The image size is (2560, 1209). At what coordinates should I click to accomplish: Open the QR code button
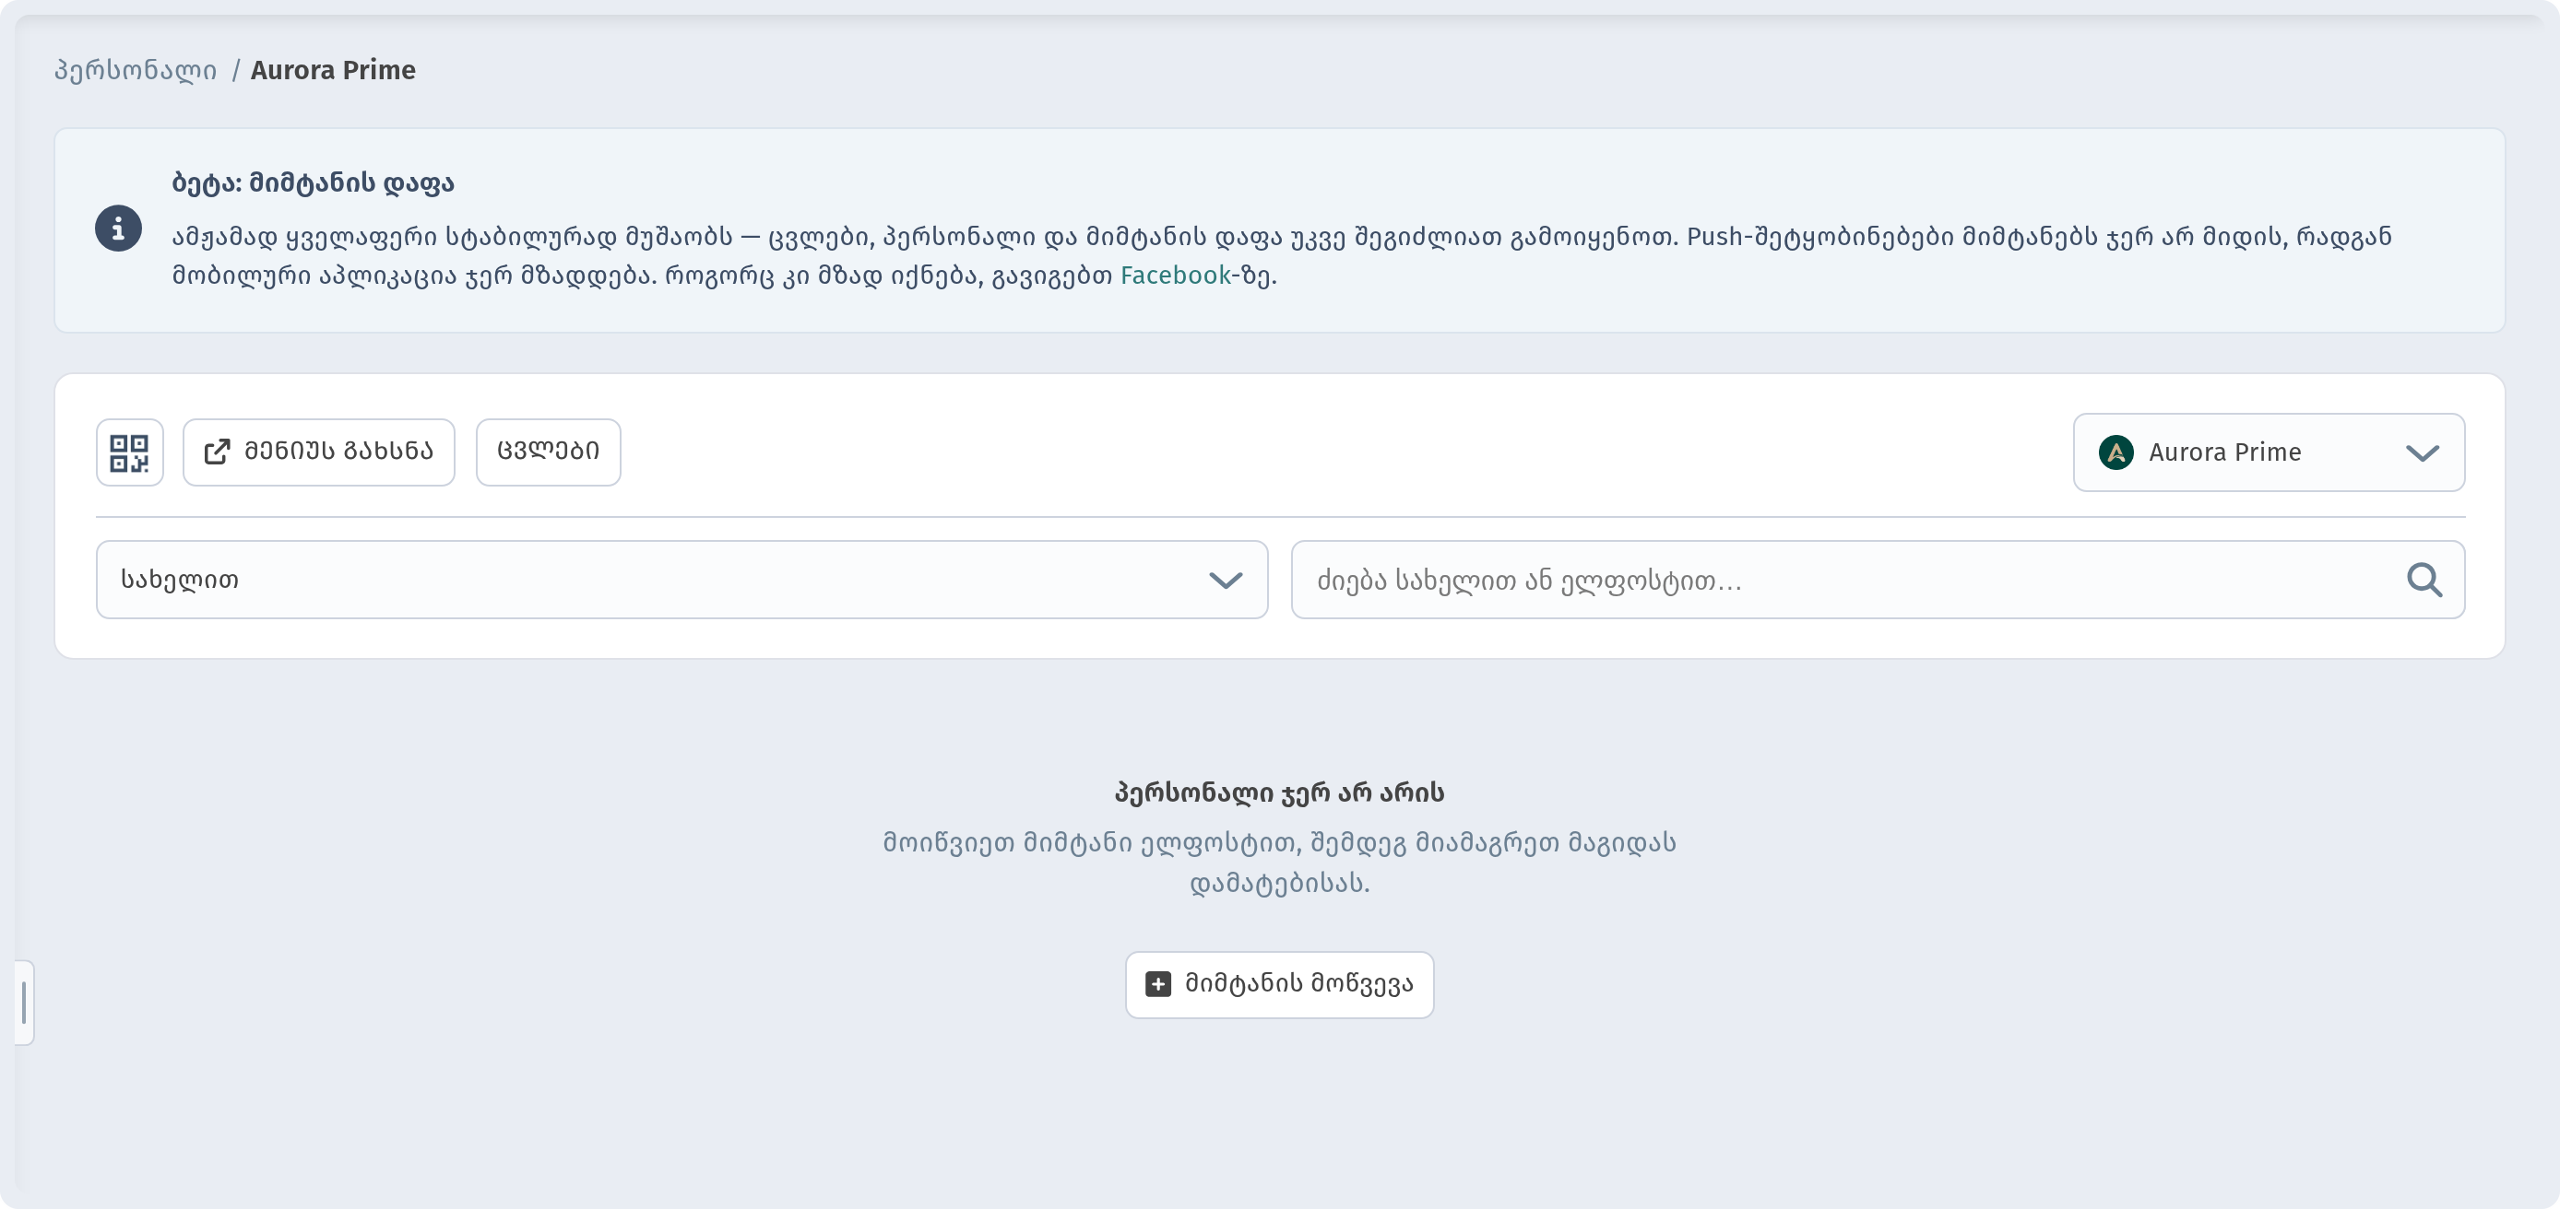[x=129, y=452]
